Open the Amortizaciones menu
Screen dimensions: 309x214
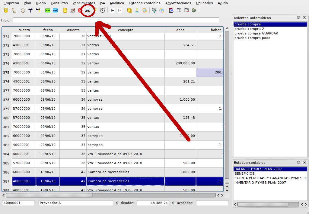pos(178,3)
